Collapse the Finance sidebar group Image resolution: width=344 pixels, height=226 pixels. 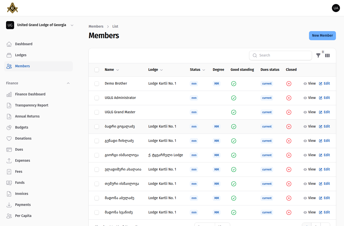pos(68,83)
